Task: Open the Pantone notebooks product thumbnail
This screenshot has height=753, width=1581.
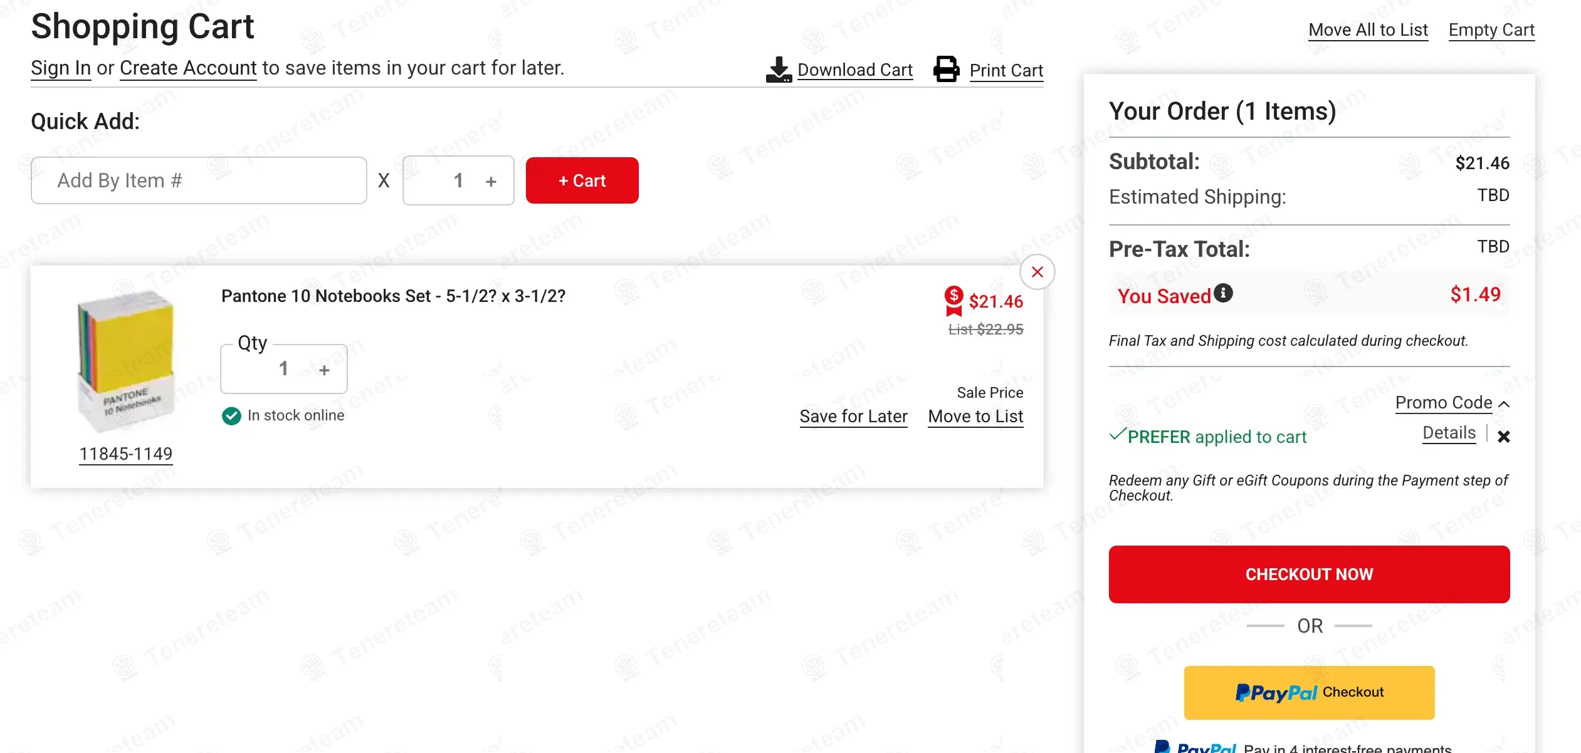Action: pyautogui.click(x=126, y=360)
